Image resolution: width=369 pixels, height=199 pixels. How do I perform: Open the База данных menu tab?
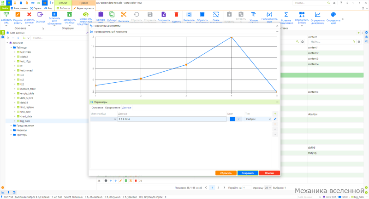(19, 8)
